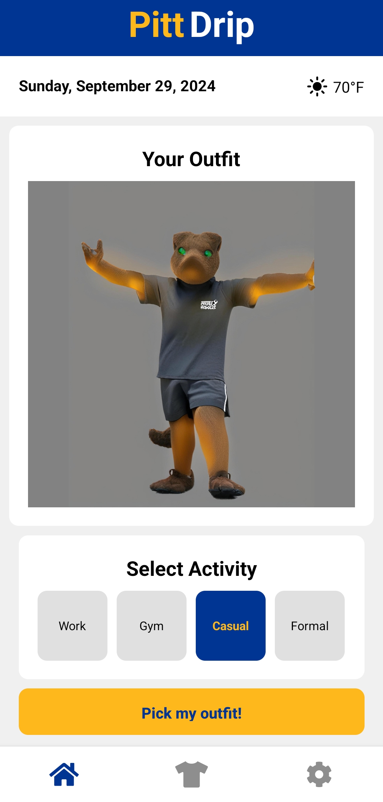Tap the mascot's green-eyed head
This screenshot has width=383, height=802.
pyautogui.click(x=196, y=257)
